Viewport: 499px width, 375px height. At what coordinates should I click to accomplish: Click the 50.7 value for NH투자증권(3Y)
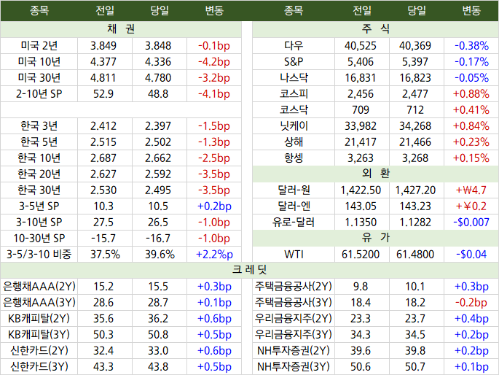pyautogui.click(x=415, y=367)
